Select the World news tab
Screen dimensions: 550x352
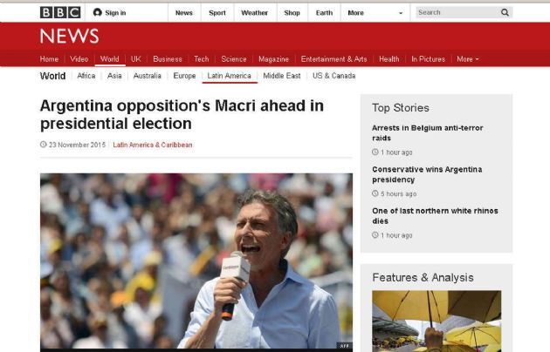(x=109, y=59)
